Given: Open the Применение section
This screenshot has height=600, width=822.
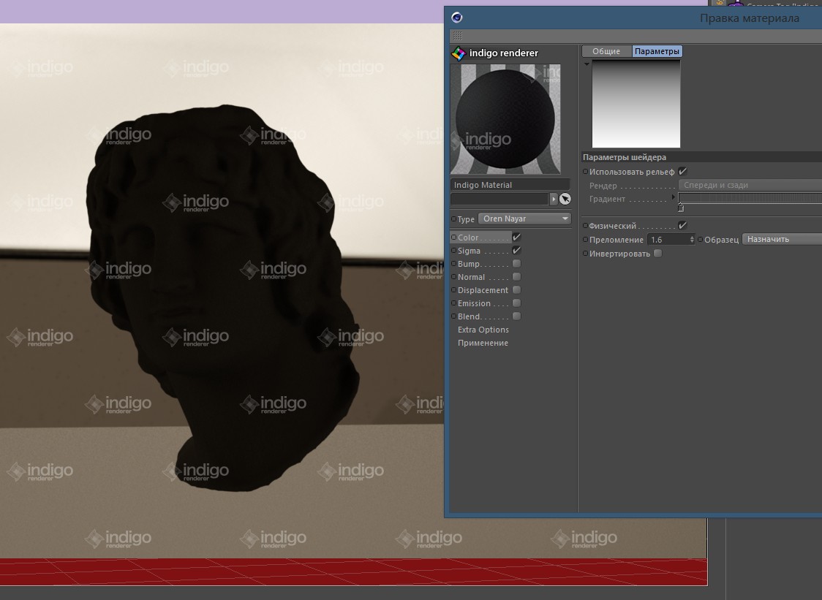Looking at the screenshot, I should coord(483,343).
